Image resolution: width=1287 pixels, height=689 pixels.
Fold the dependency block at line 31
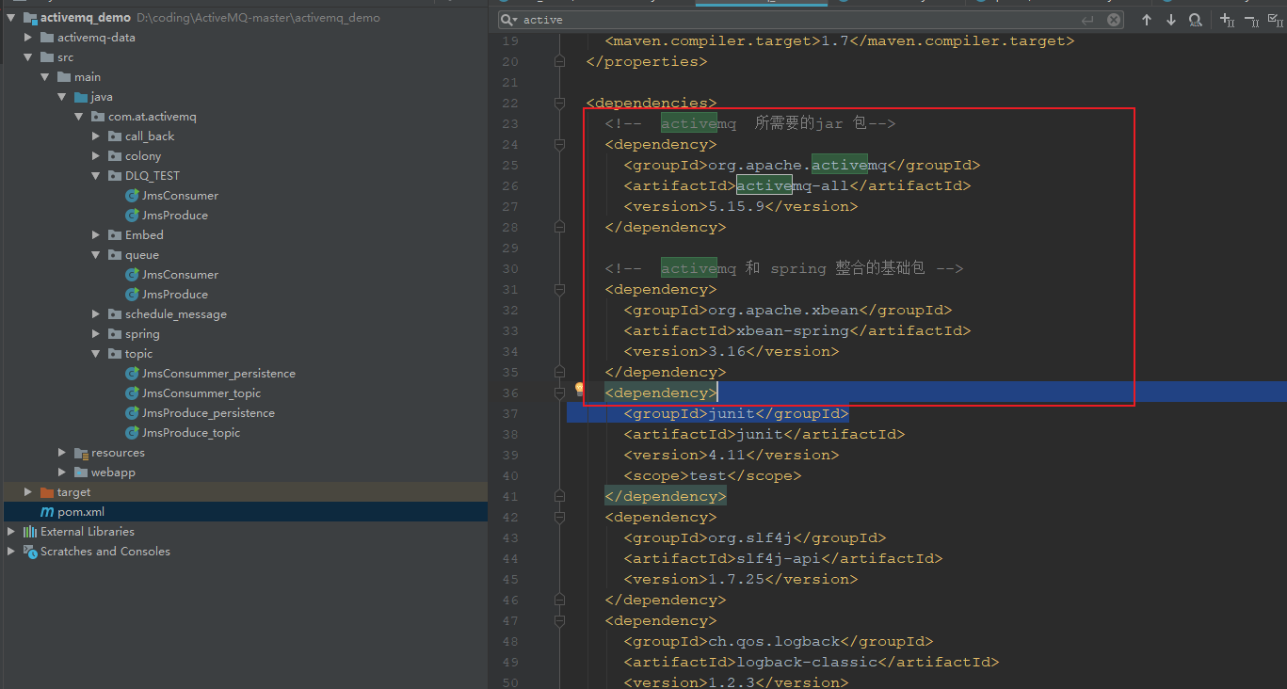point(559,289)
